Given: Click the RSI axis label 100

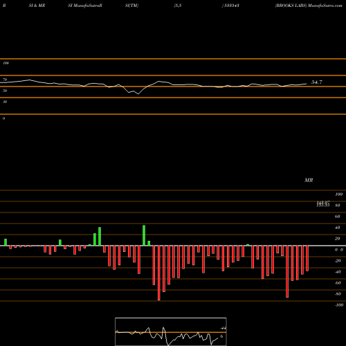Looking at the screenshot, I should point(6,63).
